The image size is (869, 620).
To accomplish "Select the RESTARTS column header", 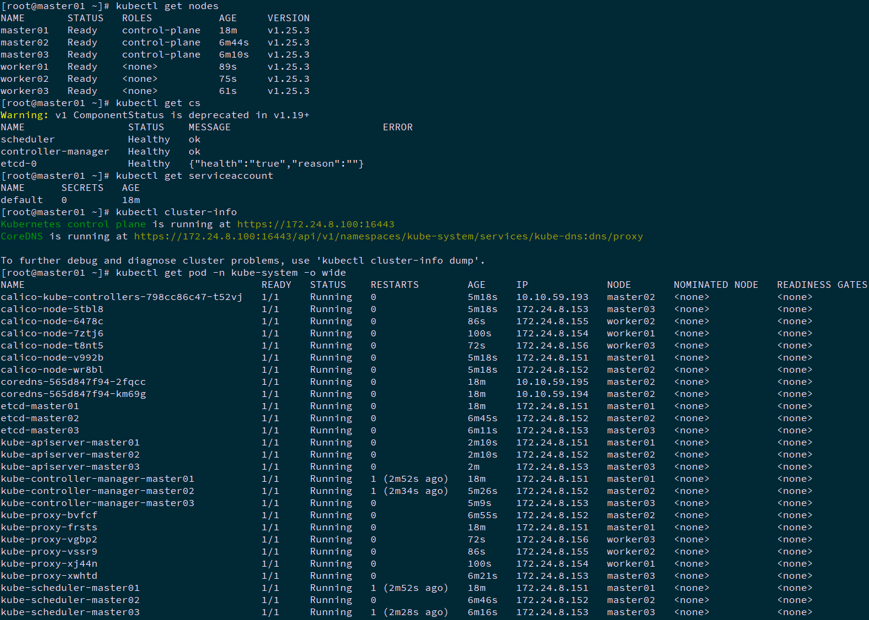I will click(x=394, y=285).
